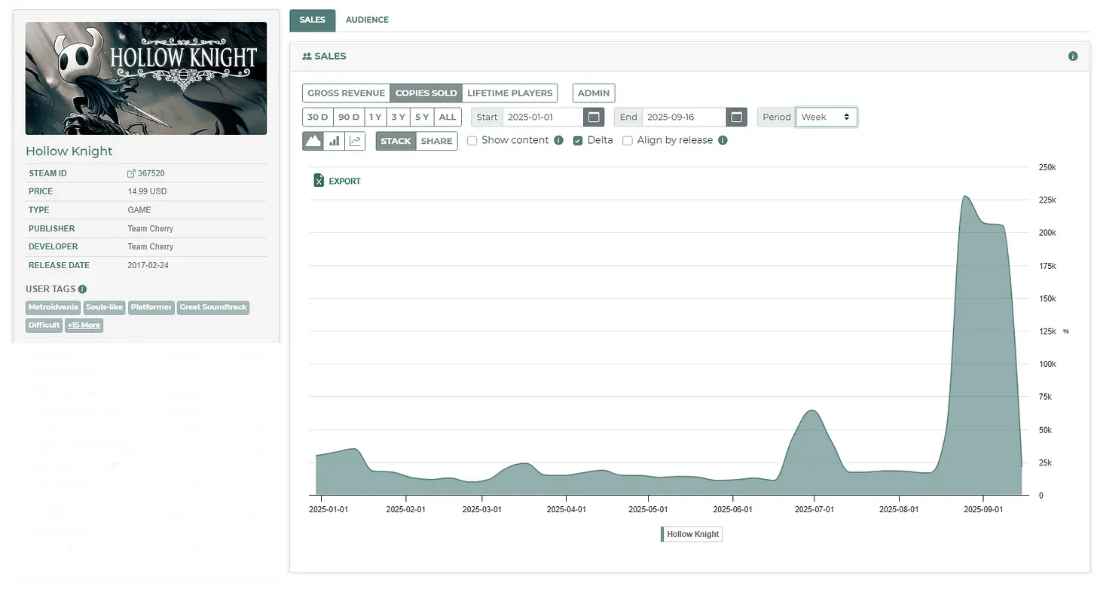Screen dimensions: 1097x589
Task: Click the Platformer tag
Action: (x=151, y=307)
